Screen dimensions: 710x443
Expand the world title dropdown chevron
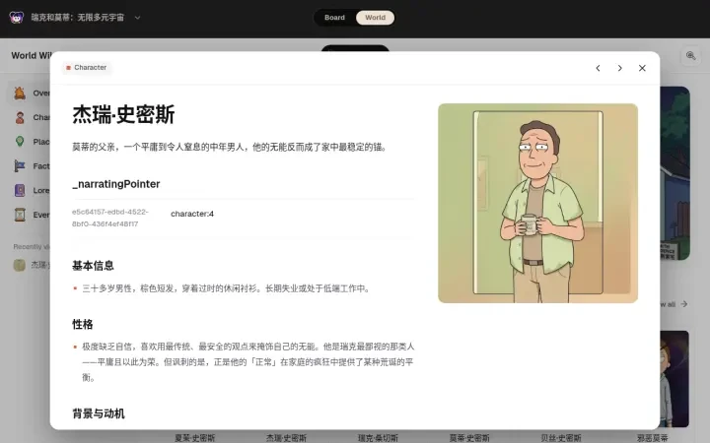(137, 18)
